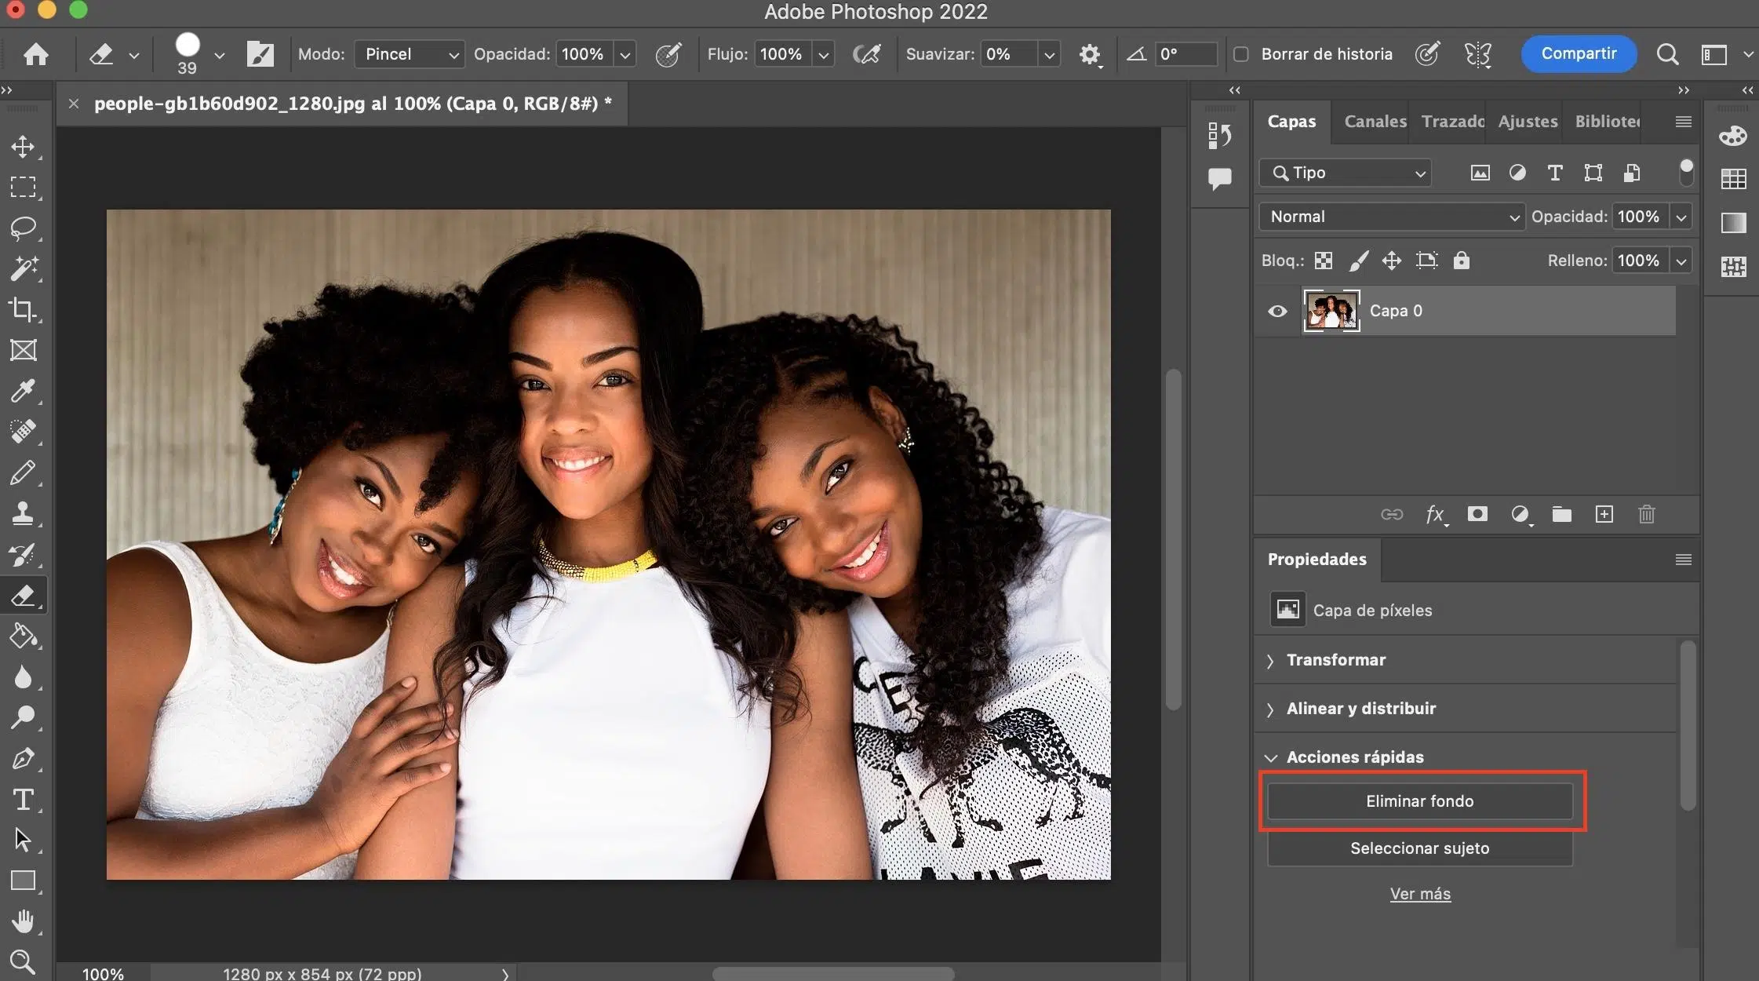Click the Capa 0 layer thumbnail
Screen dimensions: 1759x981
[x=1331, y=311]
